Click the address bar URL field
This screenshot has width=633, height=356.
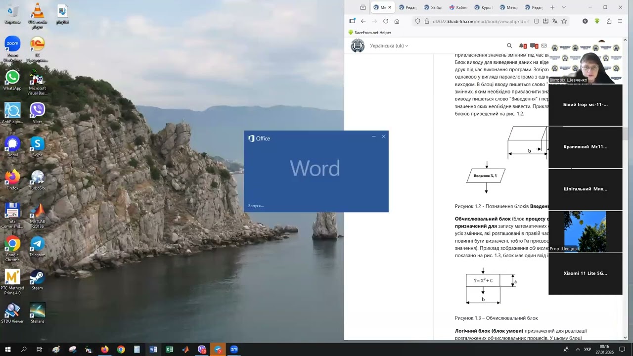[480, 21]
